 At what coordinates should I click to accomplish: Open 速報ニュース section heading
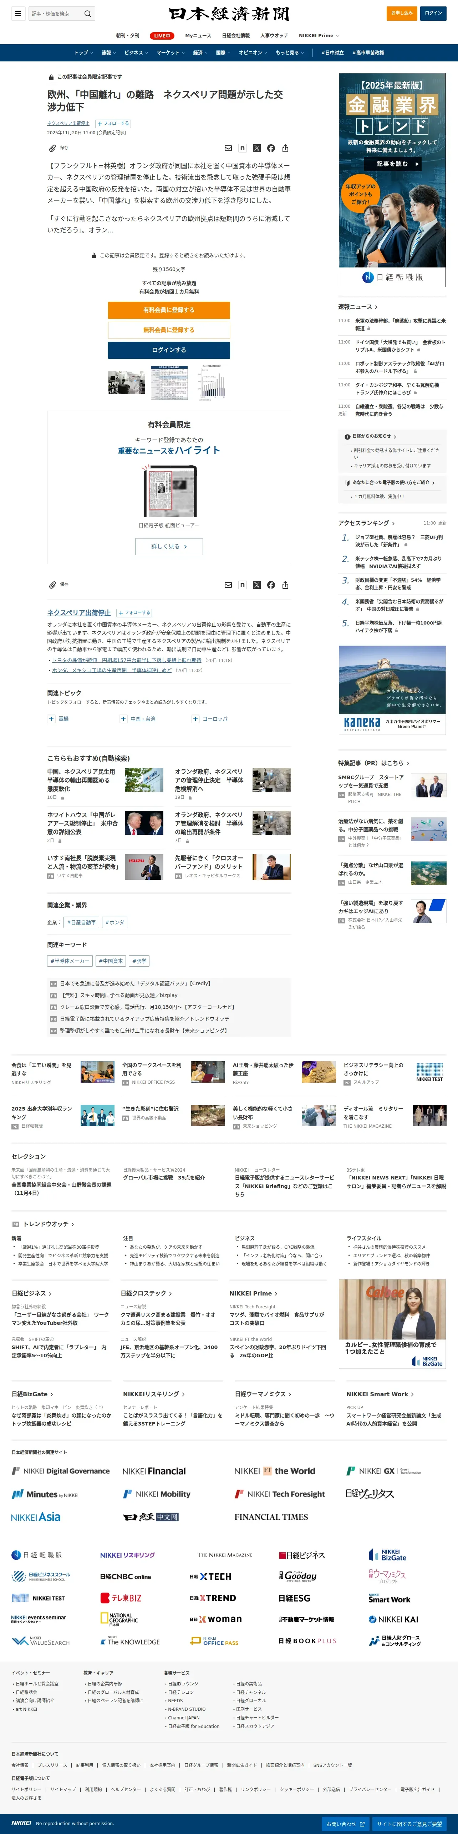(x=358, y=307)
